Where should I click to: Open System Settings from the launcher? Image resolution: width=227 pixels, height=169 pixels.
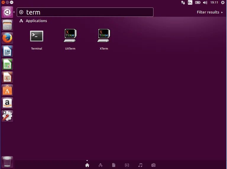pos(7,116)
